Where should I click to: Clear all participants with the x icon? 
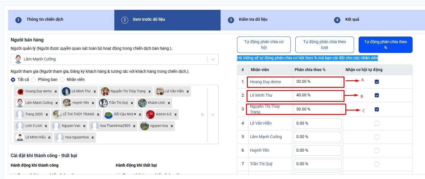pos(202,115)
